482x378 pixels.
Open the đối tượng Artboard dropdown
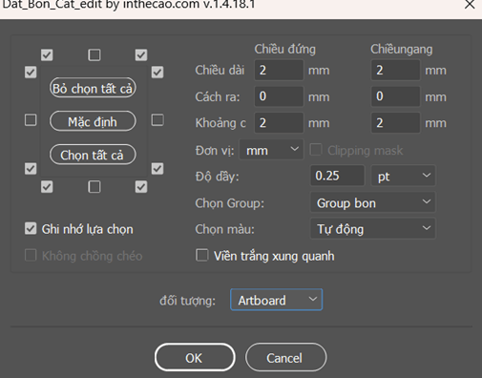(276, 300)
